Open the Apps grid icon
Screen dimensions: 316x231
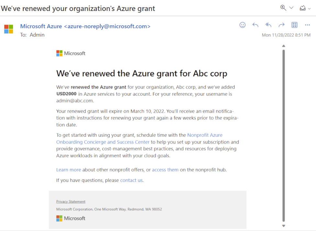294,25
